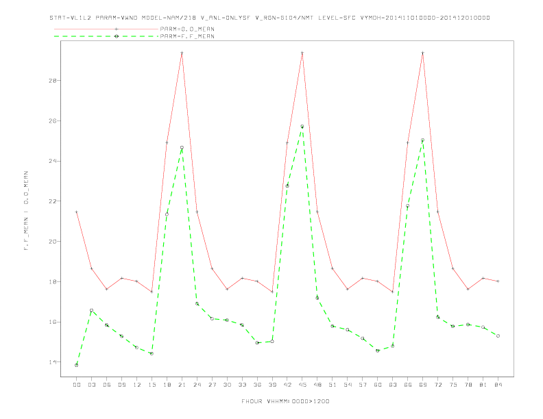Screen dimensions: 543x419
Task: Click the x-axis tick label 48
Action: (317, 385)
